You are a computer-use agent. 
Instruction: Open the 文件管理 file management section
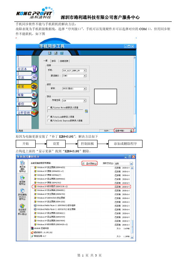[27, 113]
